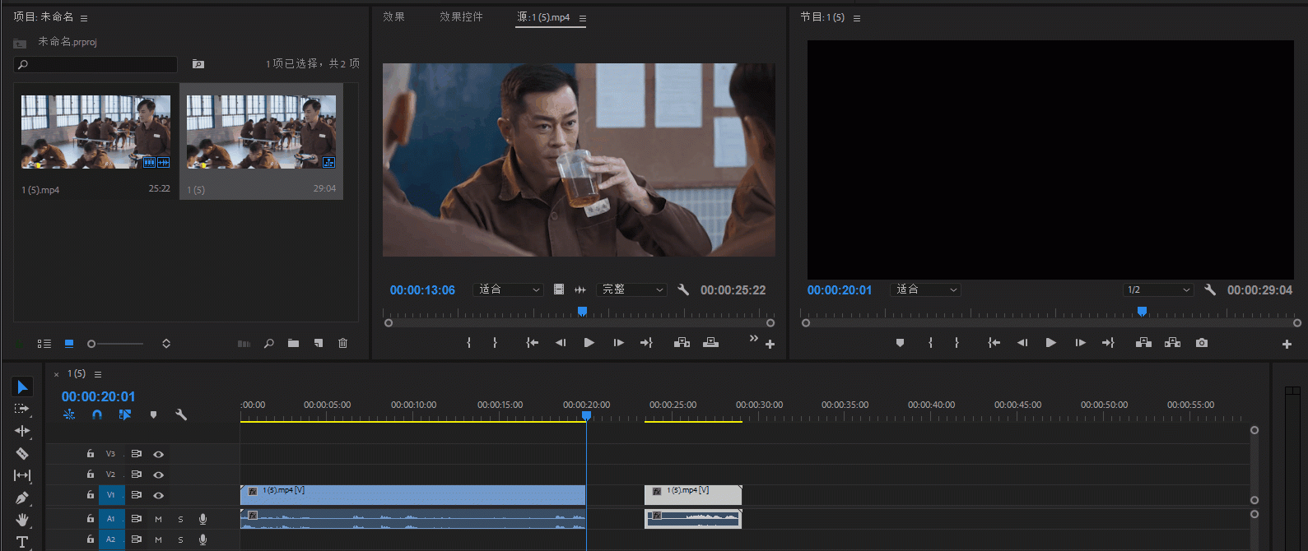Hide track V3 output eye
This screenshot has height=551, width=1308.
[159, 454]
